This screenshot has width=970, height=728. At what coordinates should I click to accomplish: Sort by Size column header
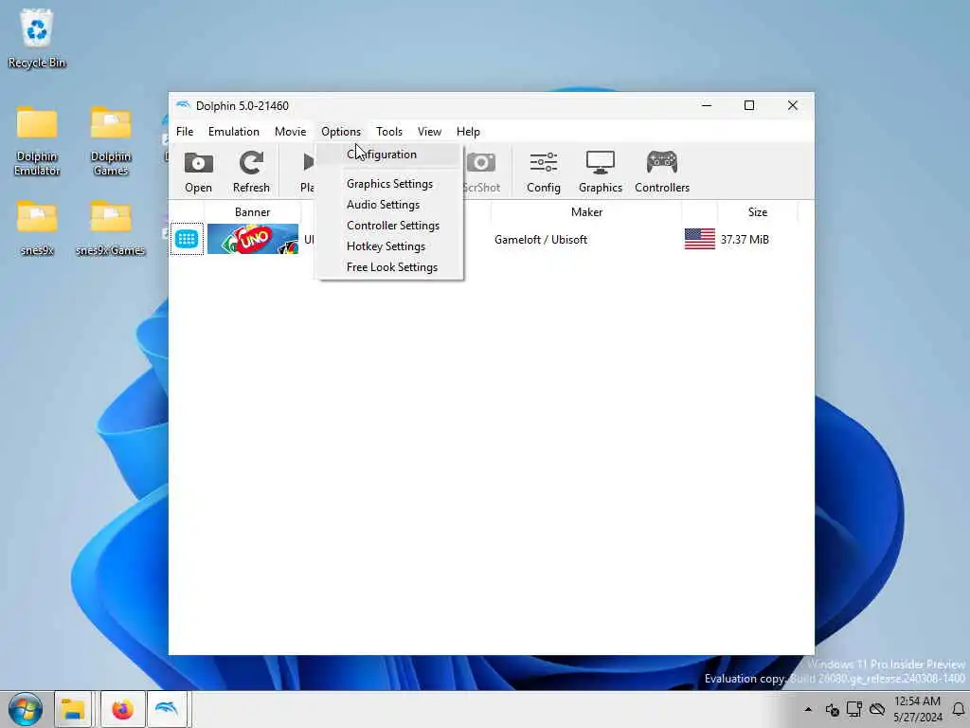(757, 211)
